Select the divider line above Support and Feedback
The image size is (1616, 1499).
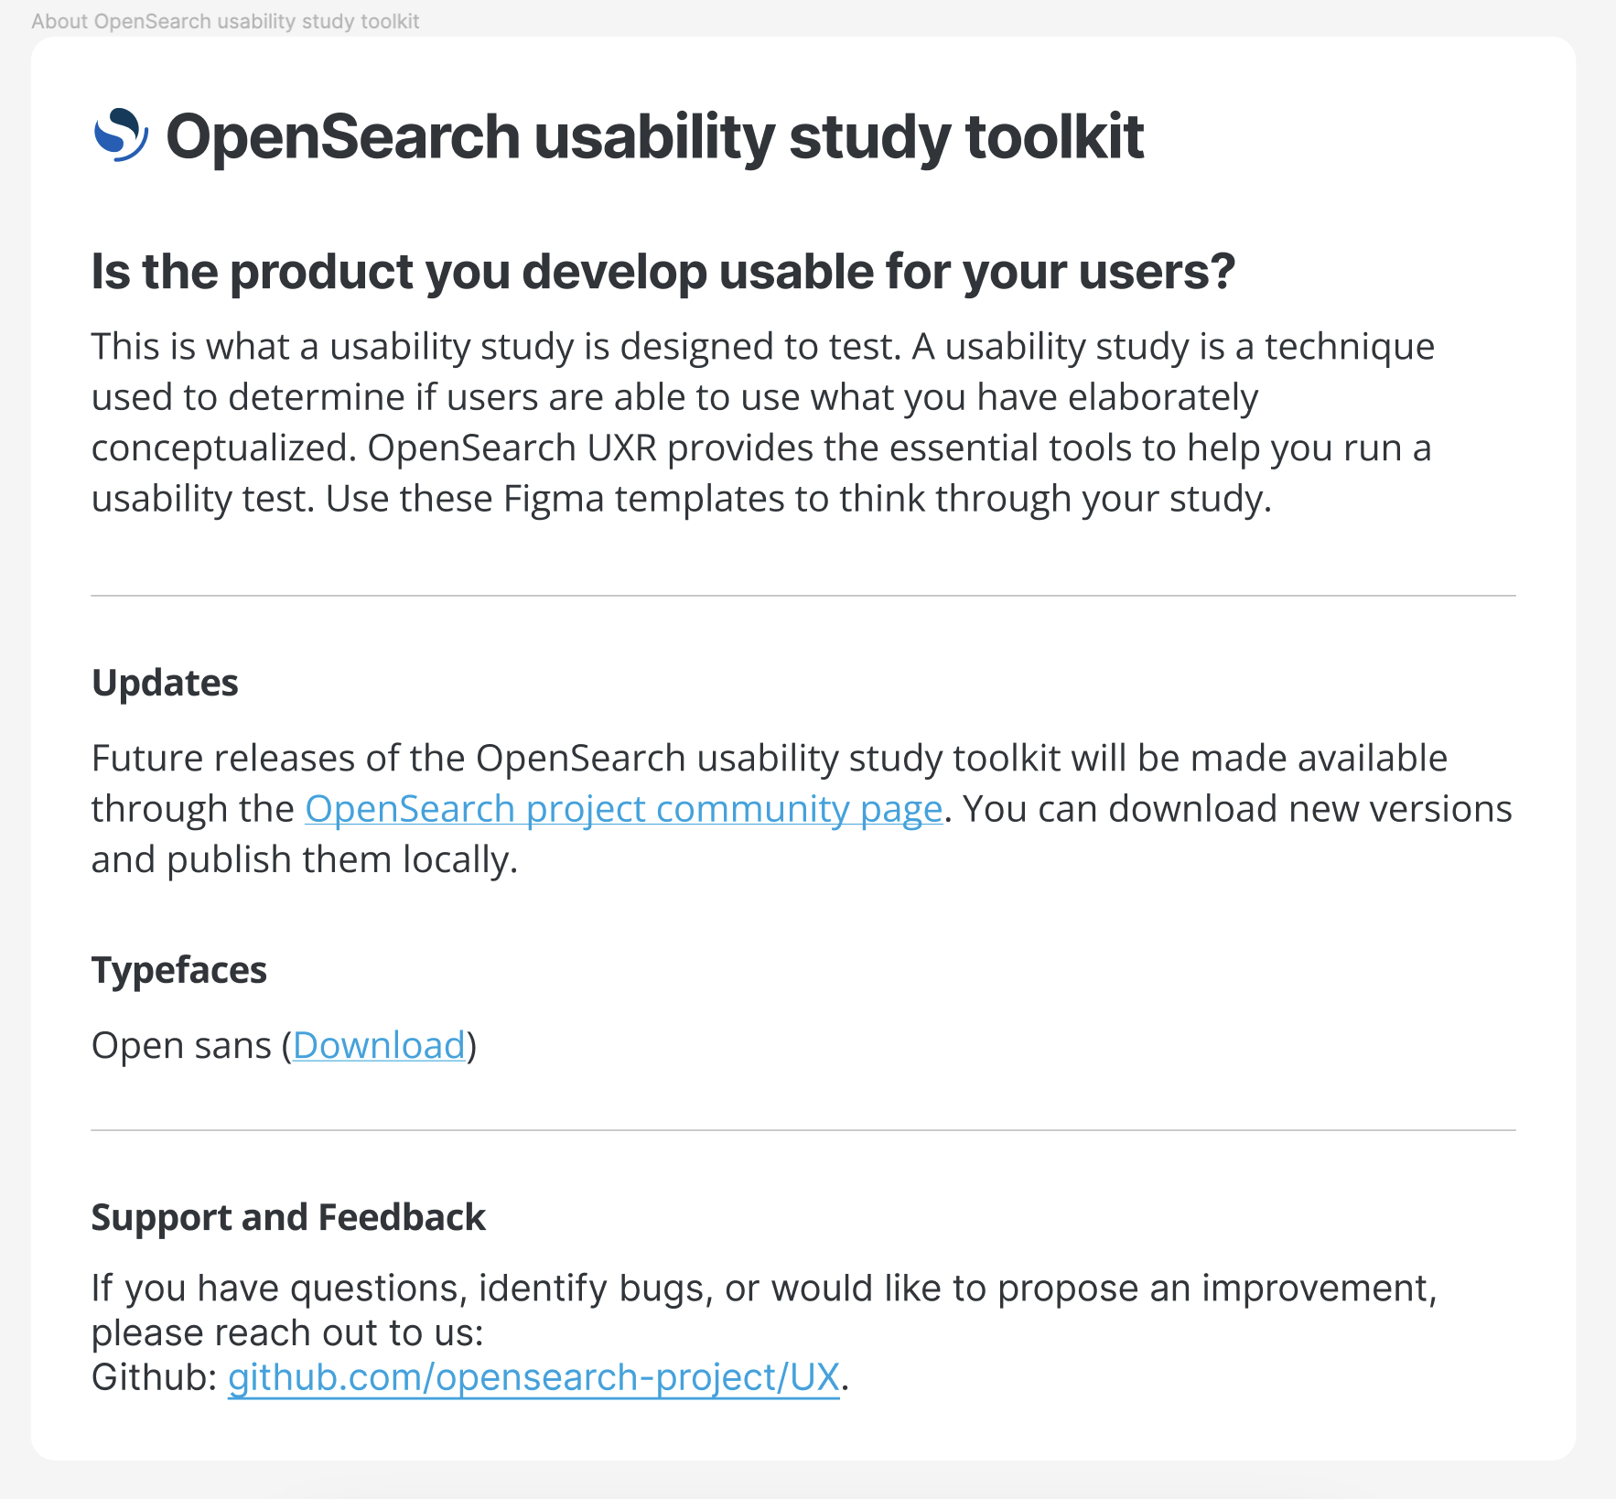[x=803, y=1130]
